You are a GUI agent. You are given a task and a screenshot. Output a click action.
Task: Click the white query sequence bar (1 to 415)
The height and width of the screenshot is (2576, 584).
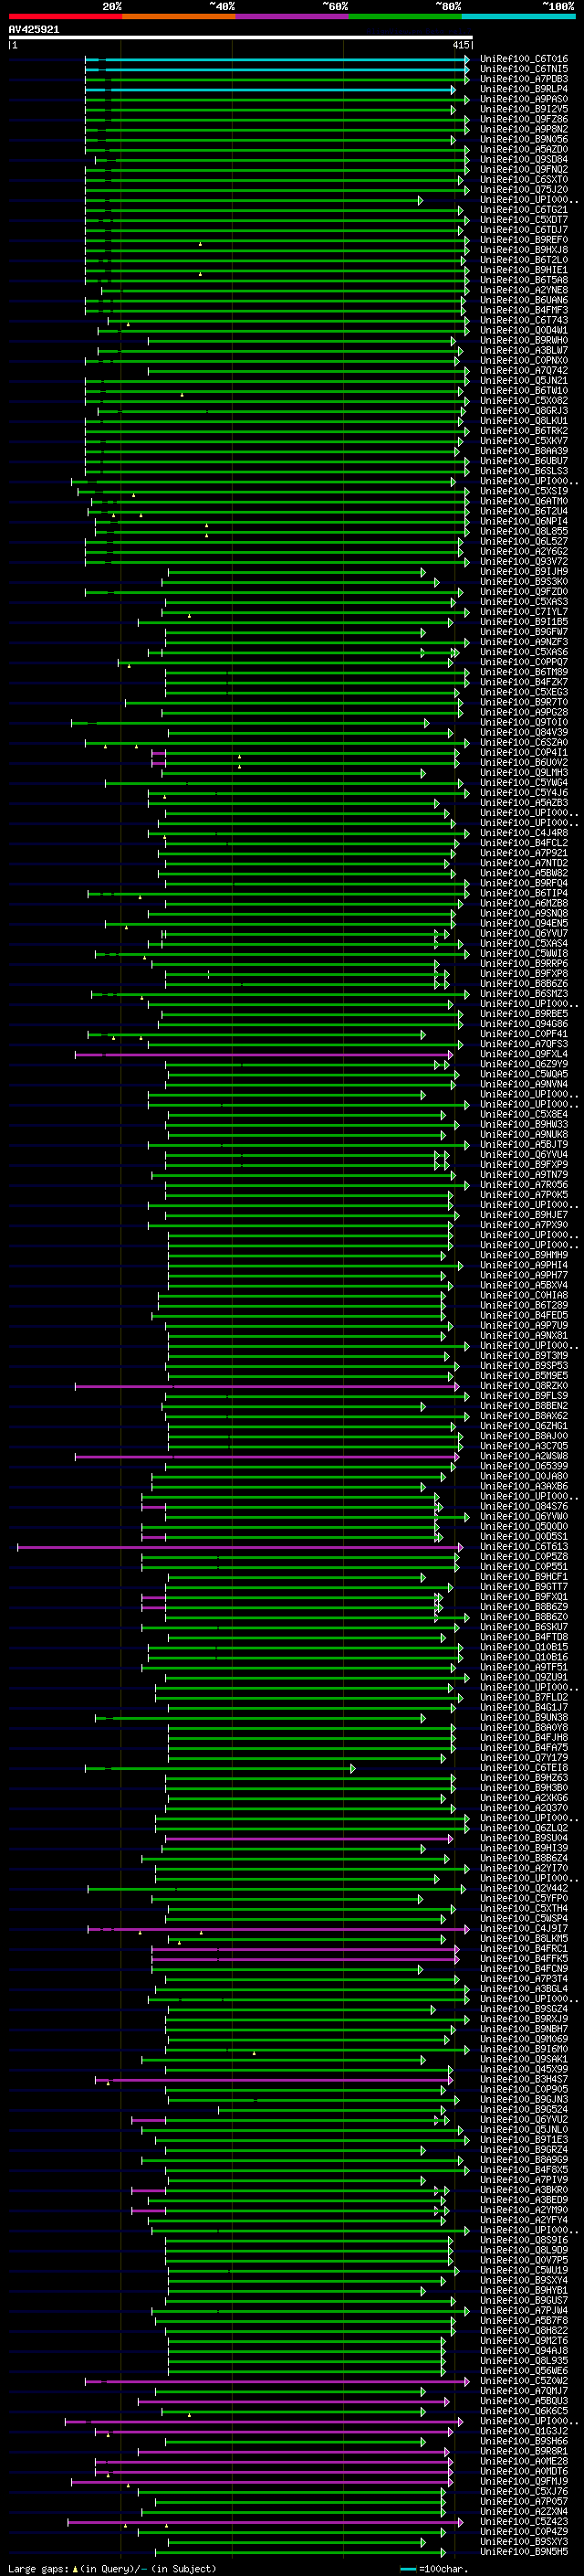point(241,37)
